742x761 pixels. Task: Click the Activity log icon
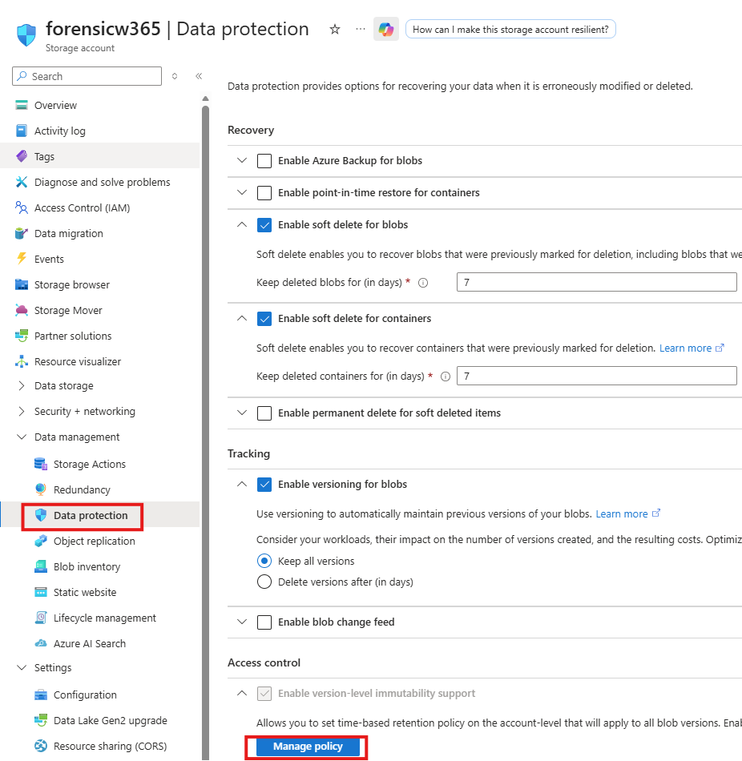pos(22,131)
